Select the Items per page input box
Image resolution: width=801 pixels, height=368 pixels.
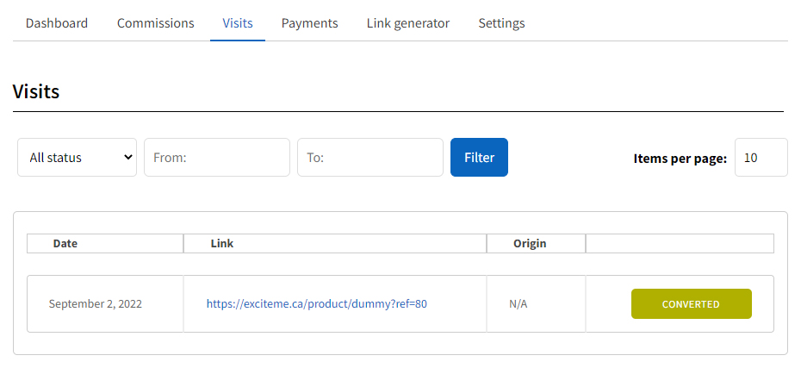point(761,158)
